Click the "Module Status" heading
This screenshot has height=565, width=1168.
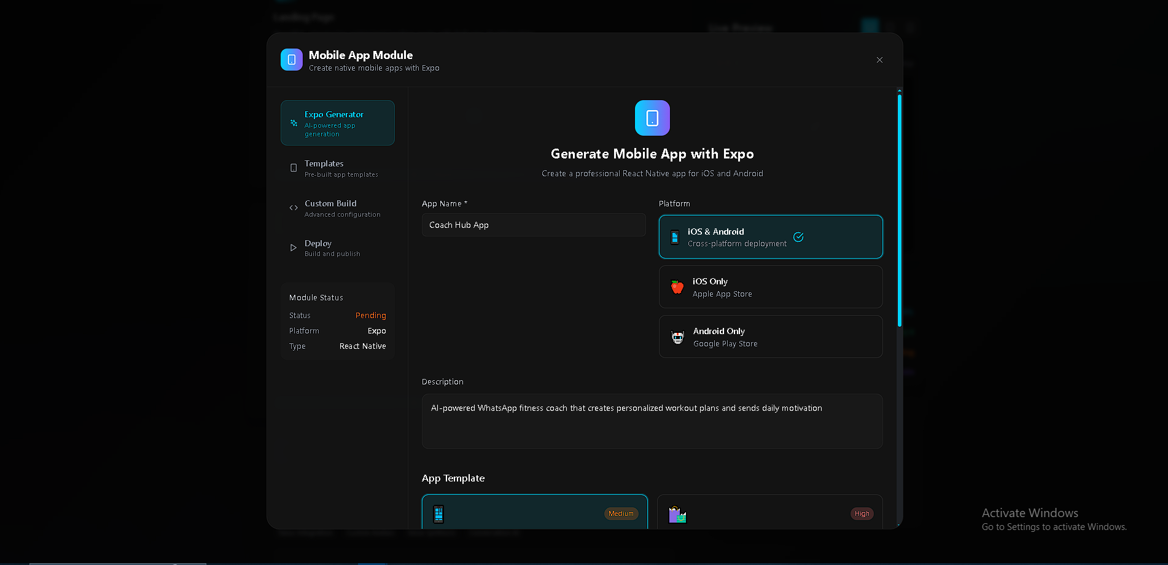316,298
